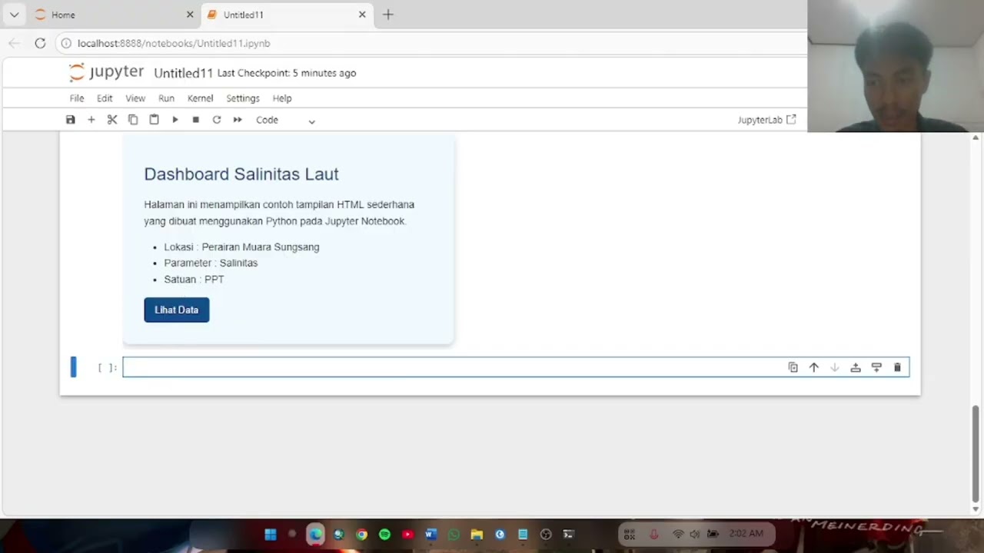Image resolution: width=984 pixels, height=553 pixels.
Task: Close the Home browser tab
Action: [x=190, y=15]
